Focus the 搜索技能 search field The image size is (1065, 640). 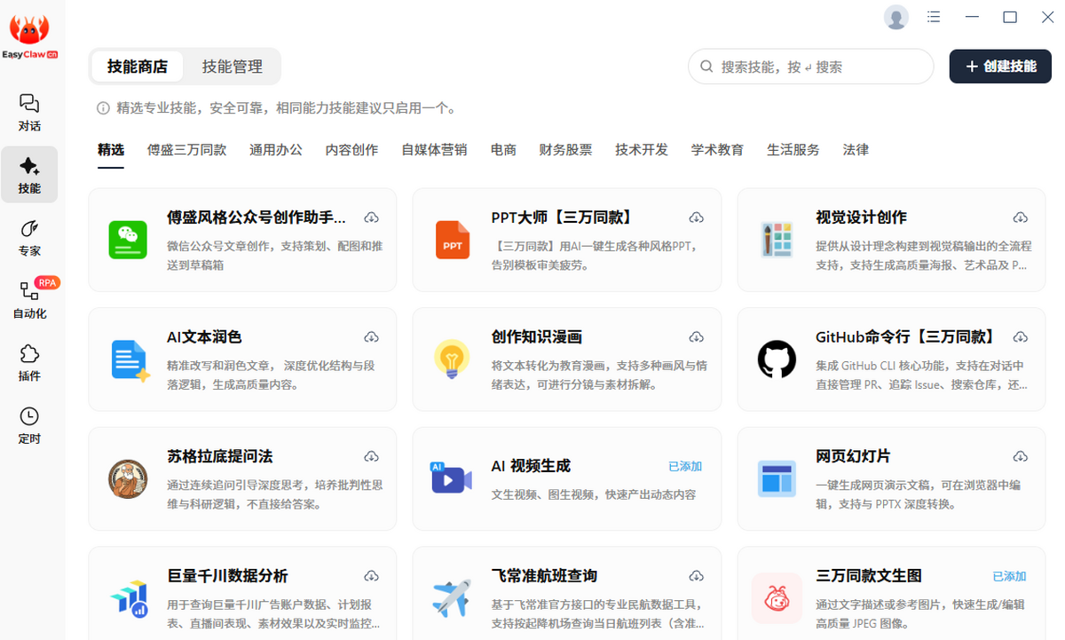[x=810, y=67]
